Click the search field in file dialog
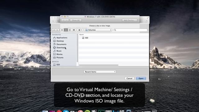This screenshot has width=199, height=112. (x=130, y=30)
